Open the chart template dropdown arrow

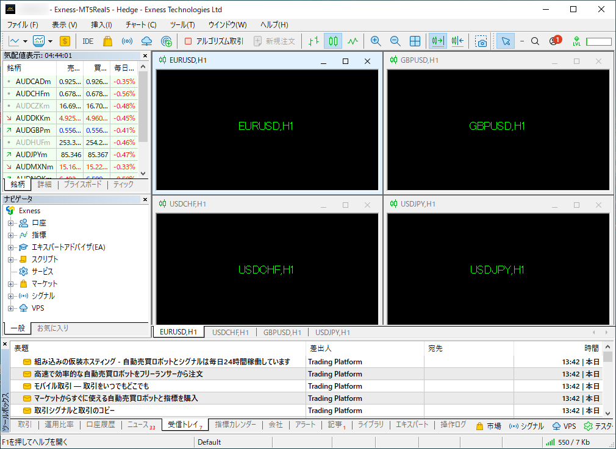click(50, 41)
